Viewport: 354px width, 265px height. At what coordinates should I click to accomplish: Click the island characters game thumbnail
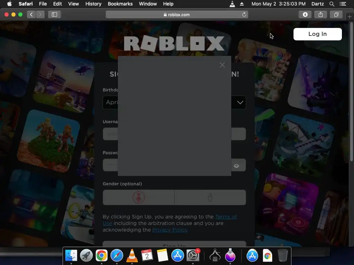click(48, 141)
